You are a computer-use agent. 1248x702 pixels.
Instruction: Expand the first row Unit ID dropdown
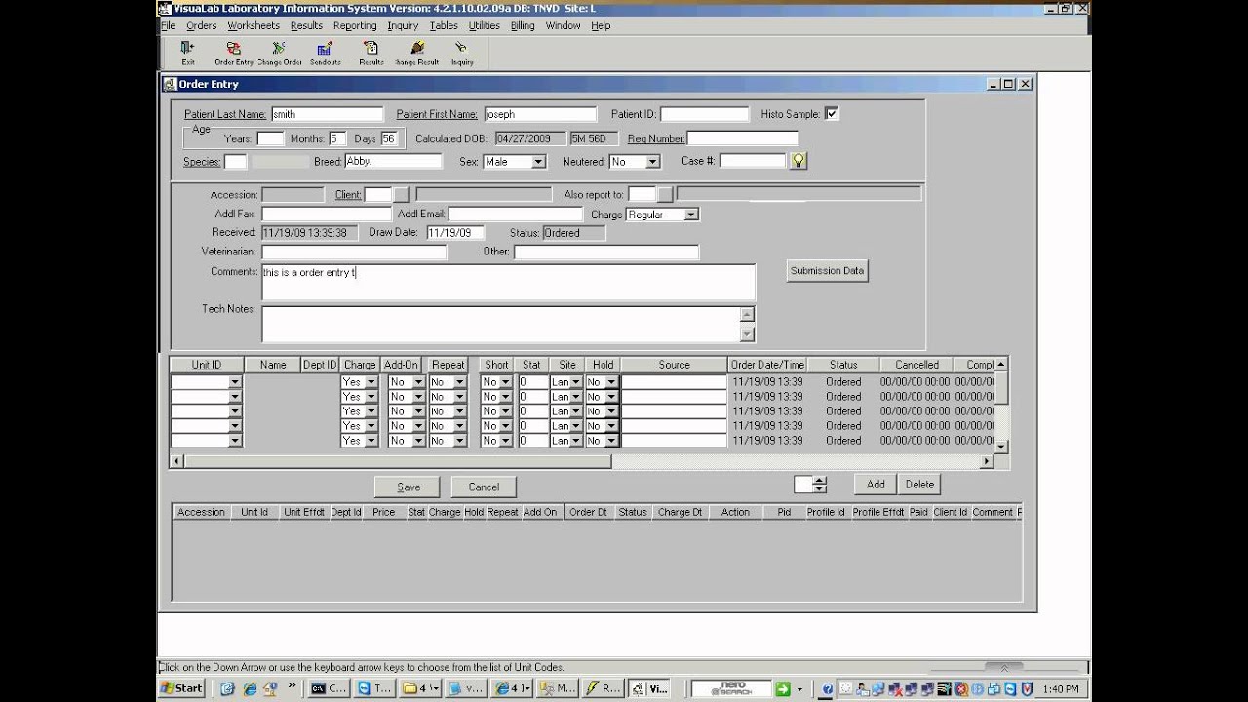(x=235, y=382)
